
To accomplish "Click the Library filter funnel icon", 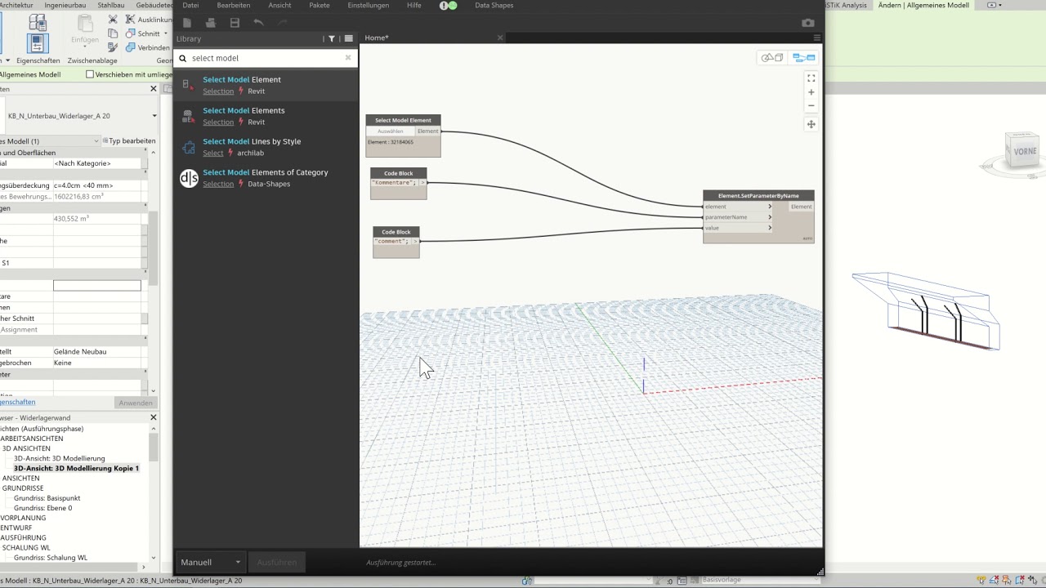I will pos(332,38).
